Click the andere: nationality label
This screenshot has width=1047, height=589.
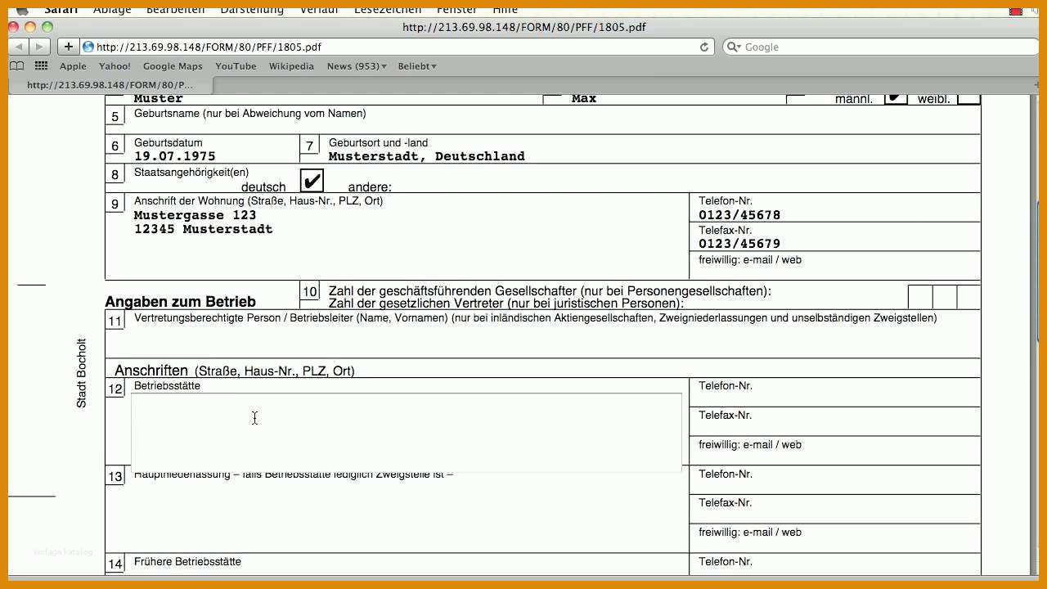coord(370,187)
